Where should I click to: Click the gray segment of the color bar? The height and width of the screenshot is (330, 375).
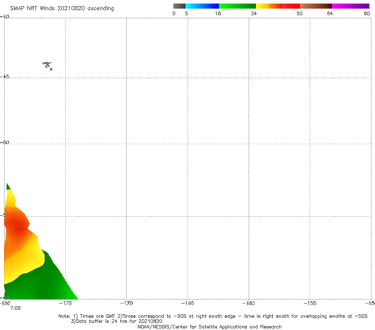click(x=179, y=6)
